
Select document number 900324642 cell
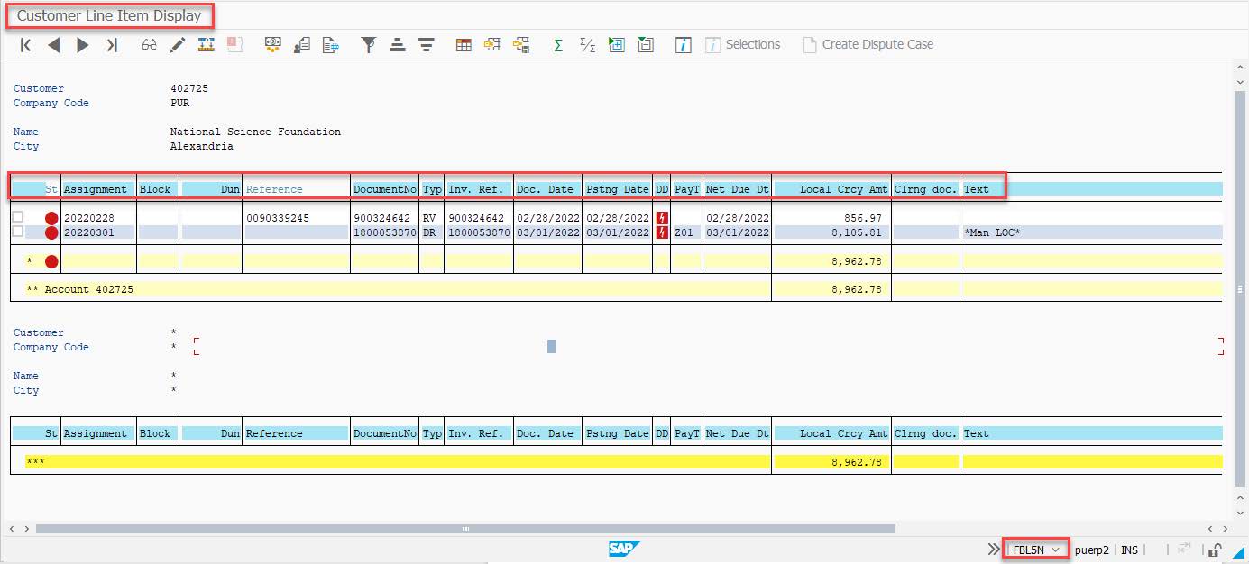[x=385, y=218]
